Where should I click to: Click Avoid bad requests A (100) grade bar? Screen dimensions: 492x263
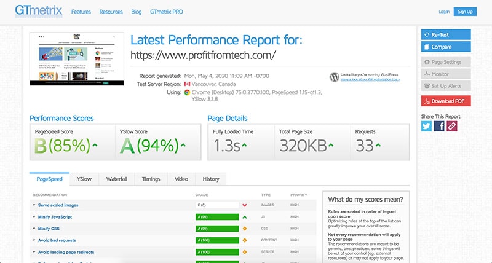(x=217, y=240)
